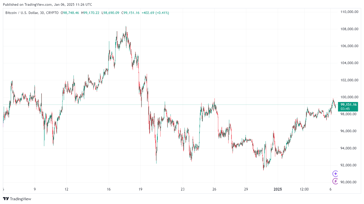Viewport: 364px width, 204px height.
Task: Click the 19 date label on time axis
Action: (x=140, y=189)
